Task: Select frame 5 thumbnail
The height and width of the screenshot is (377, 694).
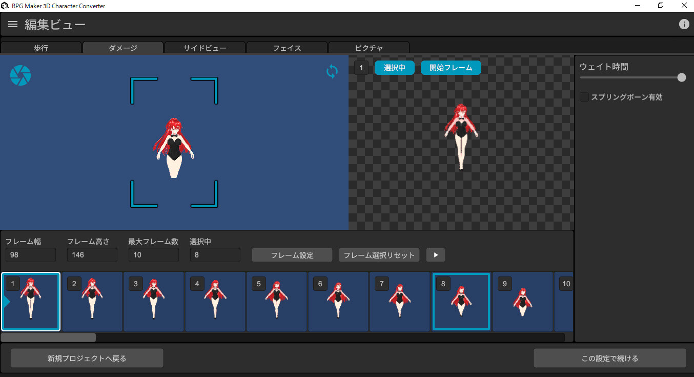Action: point(277,302)
